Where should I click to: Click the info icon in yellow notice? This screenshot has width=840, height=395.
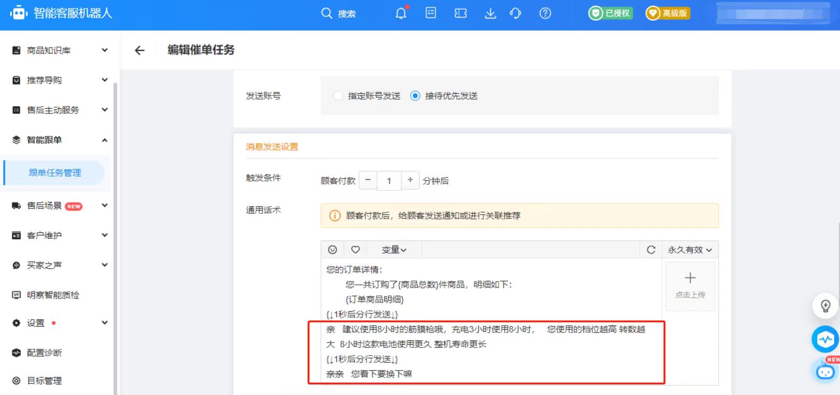(x=335, y=216)
